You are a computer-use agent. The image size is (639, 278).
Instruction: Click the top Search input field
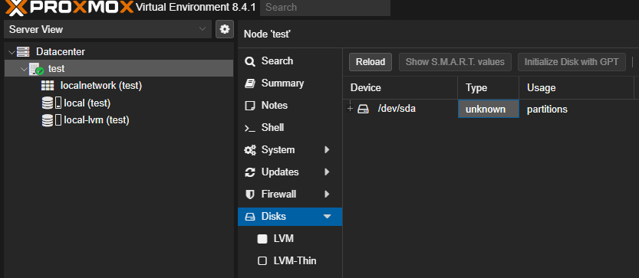(x=325, y=8)
